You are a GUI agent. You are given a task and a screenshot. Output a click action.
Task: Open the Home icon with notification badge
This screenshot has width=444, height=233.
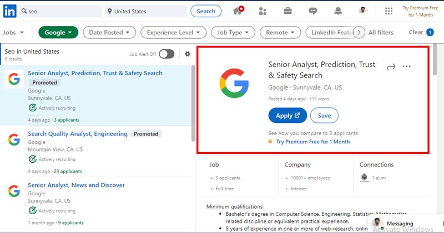[x=238, y=11]
